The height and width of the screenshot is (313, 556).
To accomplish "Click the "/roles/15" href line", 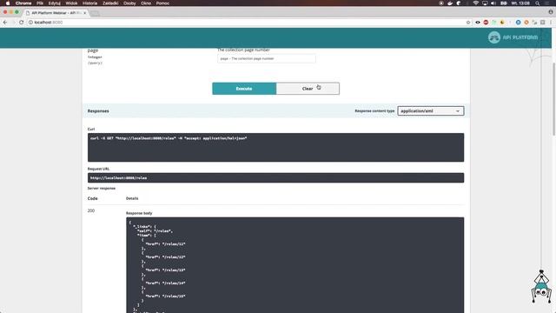I will (165, 296).
